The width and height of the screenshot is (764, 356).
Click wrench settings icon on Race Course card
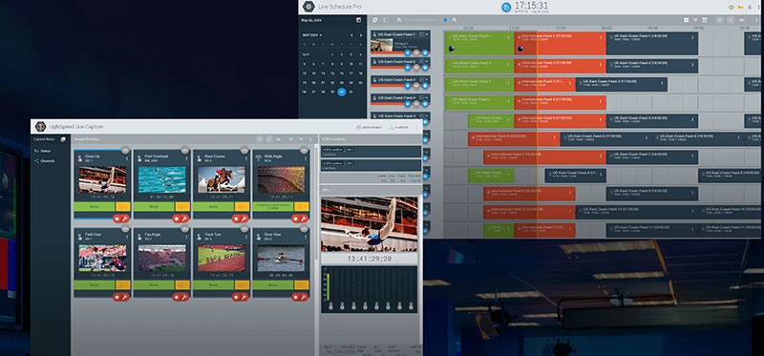244,219
